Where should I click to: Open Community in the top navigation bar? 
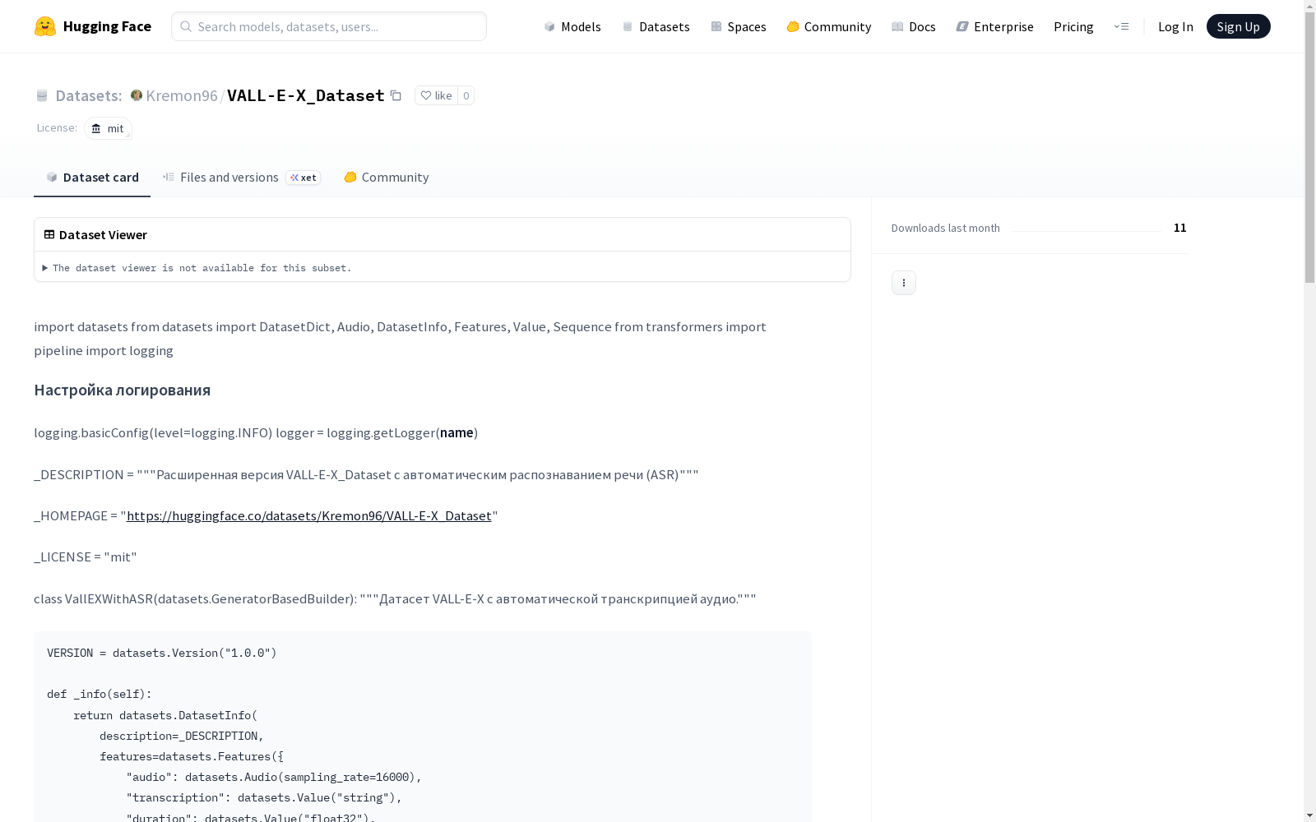(x=829, y=26)
